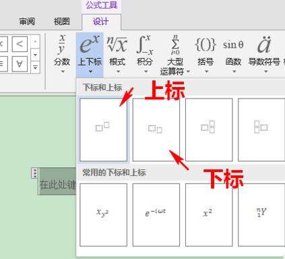Select the subscript-superscript template

(209, 129)
